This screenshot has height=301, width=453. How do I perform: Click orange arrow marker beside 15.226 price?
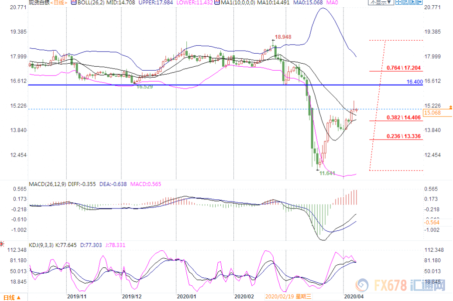(x=450, y=107)
